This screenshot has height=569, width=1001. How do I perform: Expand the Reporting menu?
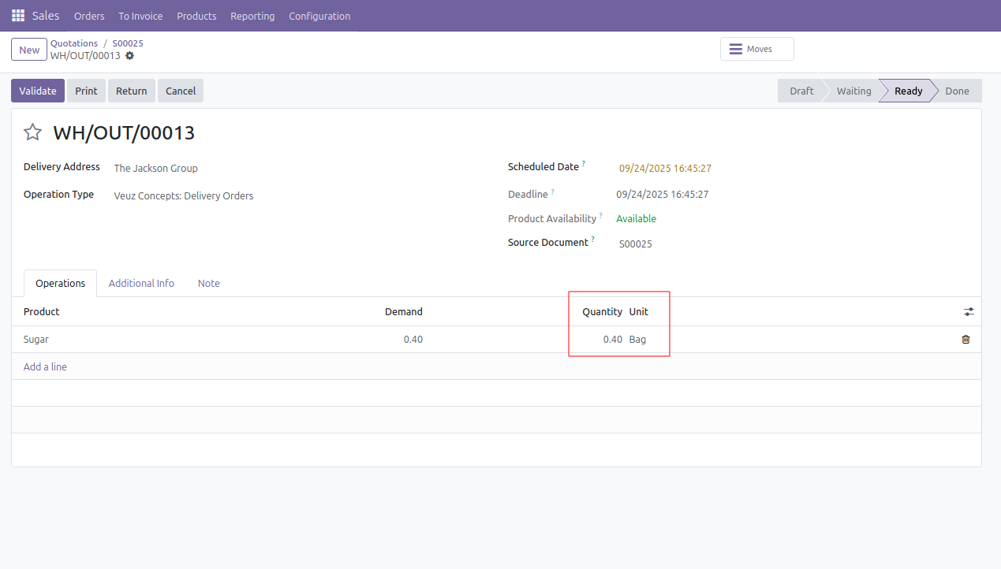pos(252,16)
